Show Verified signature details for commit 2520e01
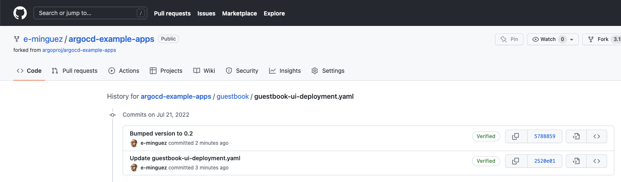Viewport: 621px width, 182px height. tap(486, 161)
